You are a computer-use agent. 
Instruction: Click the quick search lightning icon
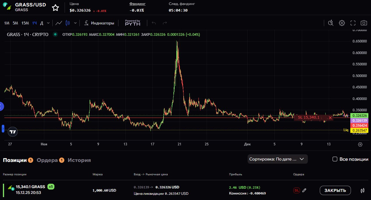(x=331, y=23)
